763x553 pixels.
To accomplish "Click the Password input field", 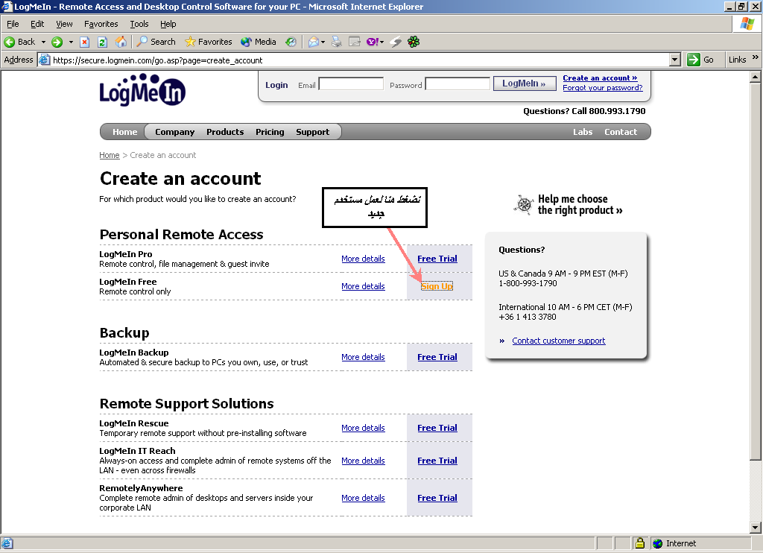I will (x=458, y=84).
